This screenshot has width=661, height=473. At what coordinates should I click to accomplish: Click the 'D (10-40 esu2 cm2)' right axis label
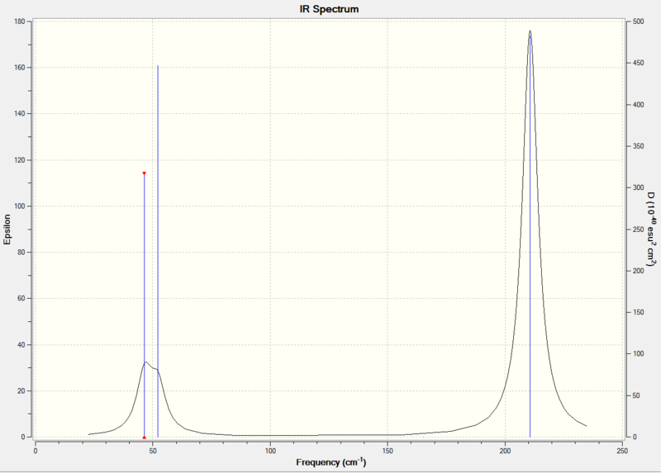click(x=652, y=229)
